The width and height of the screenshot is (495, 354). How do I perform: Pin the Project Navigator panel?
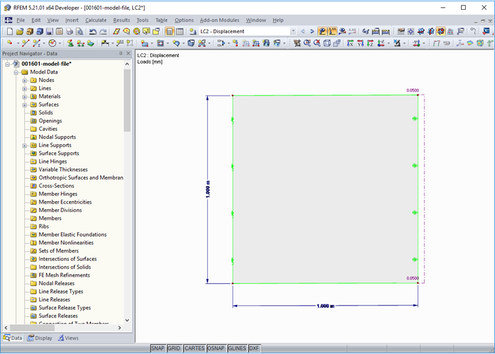[120, 53]
